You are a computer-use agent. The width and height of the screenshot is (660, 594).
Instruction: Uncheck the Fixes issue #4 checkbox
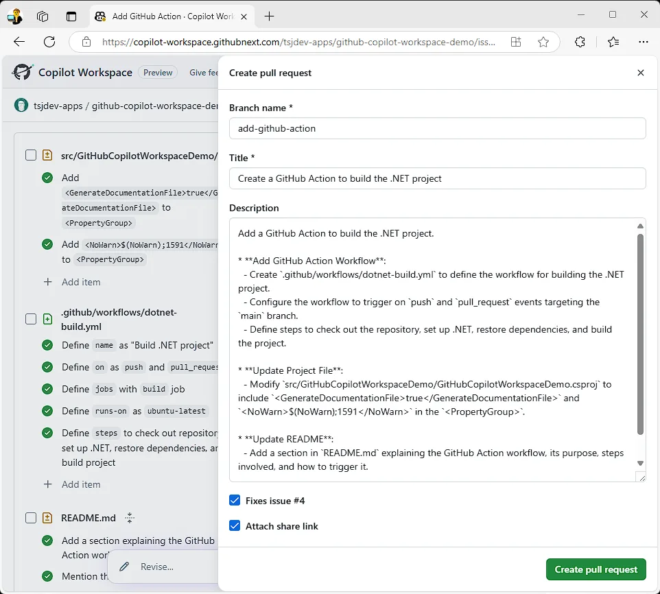235,501
